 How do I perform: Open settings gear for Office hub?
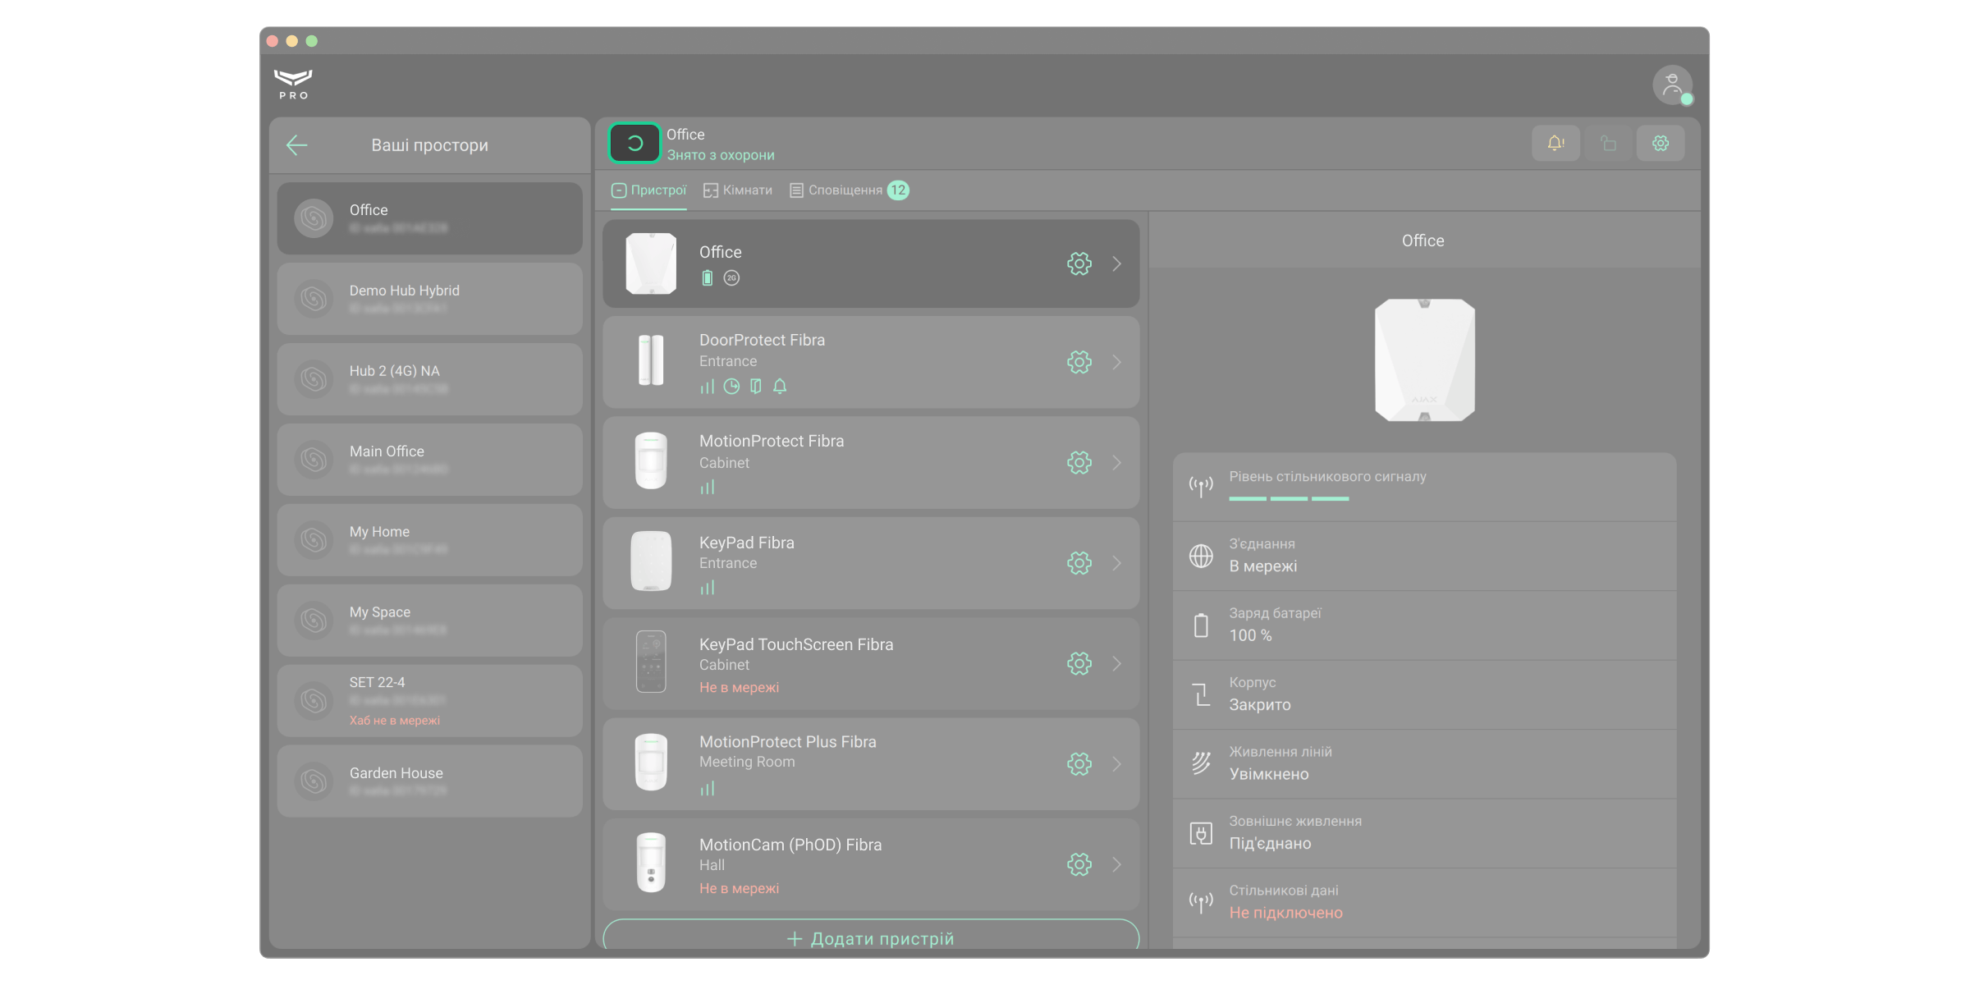1079,263
